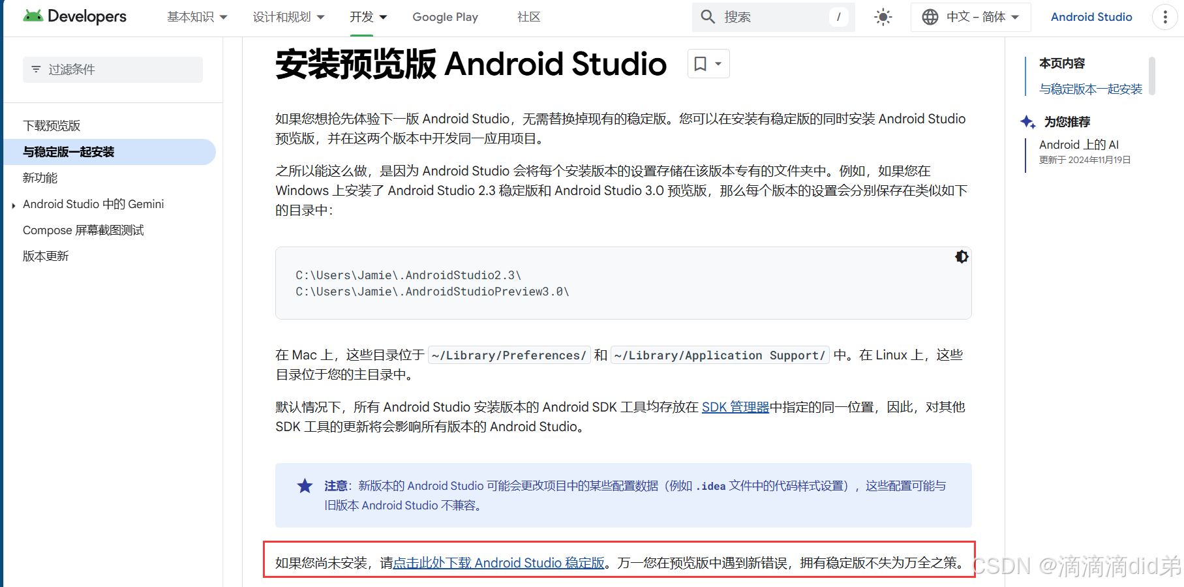Click the bookmark icon beside the title
This screenshot has height=587, width=1184.
(700, 64)
